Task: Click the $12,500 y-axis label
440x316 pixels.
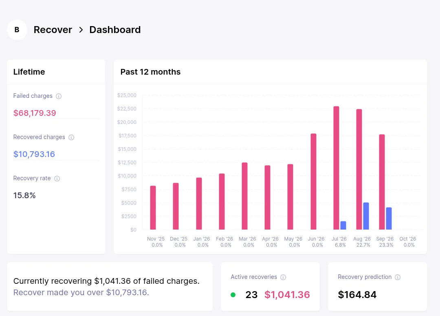Action: pos(127,163)
